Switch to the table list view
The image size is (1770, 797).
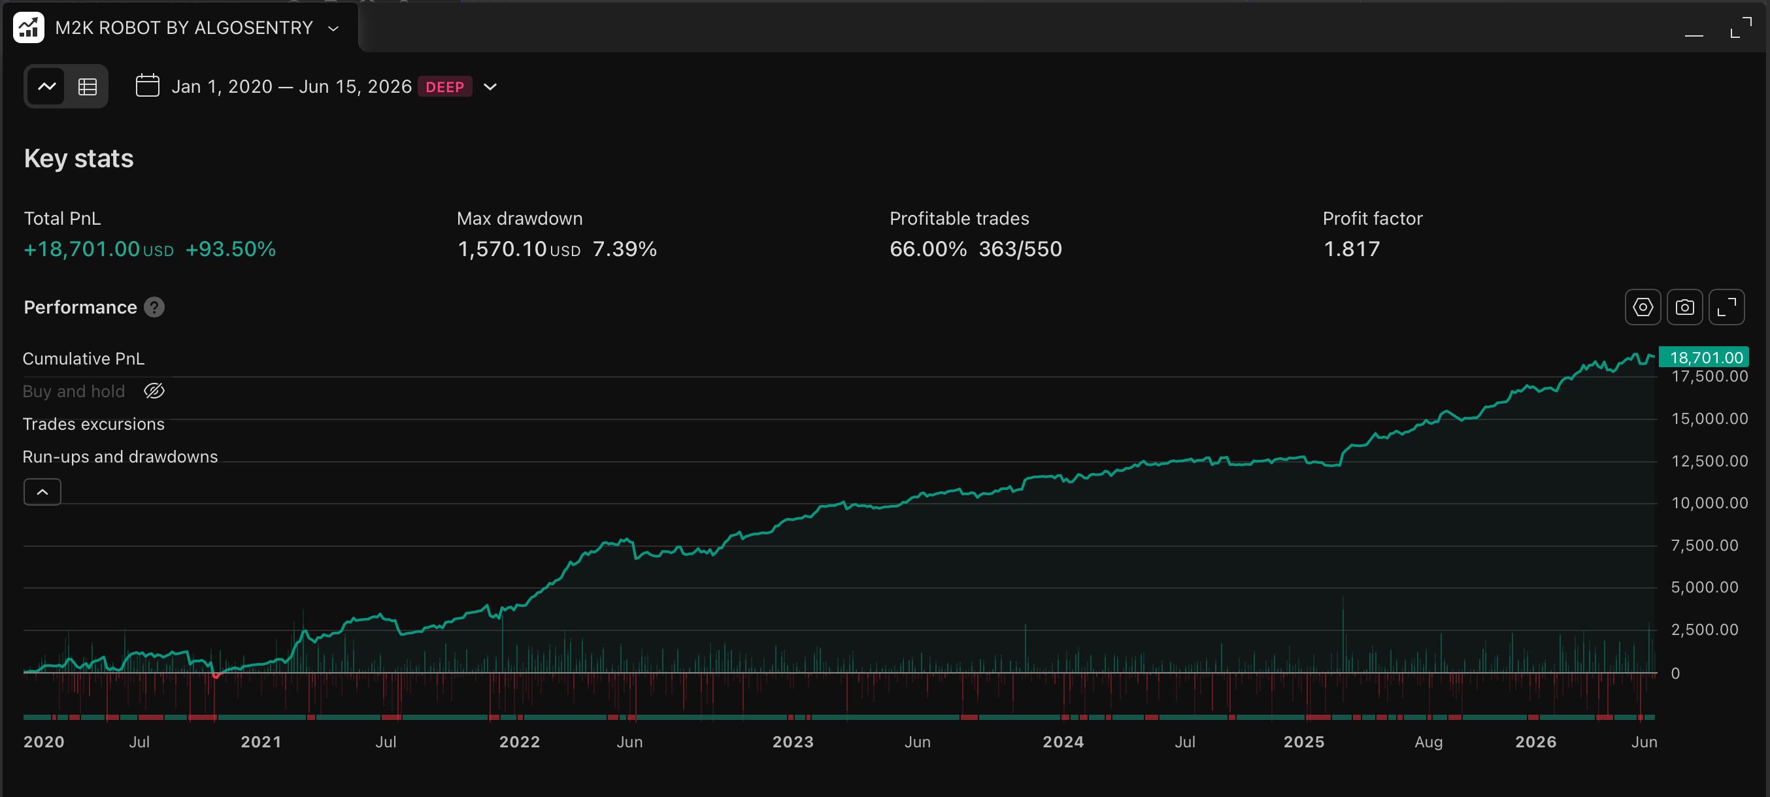[88, 86]
